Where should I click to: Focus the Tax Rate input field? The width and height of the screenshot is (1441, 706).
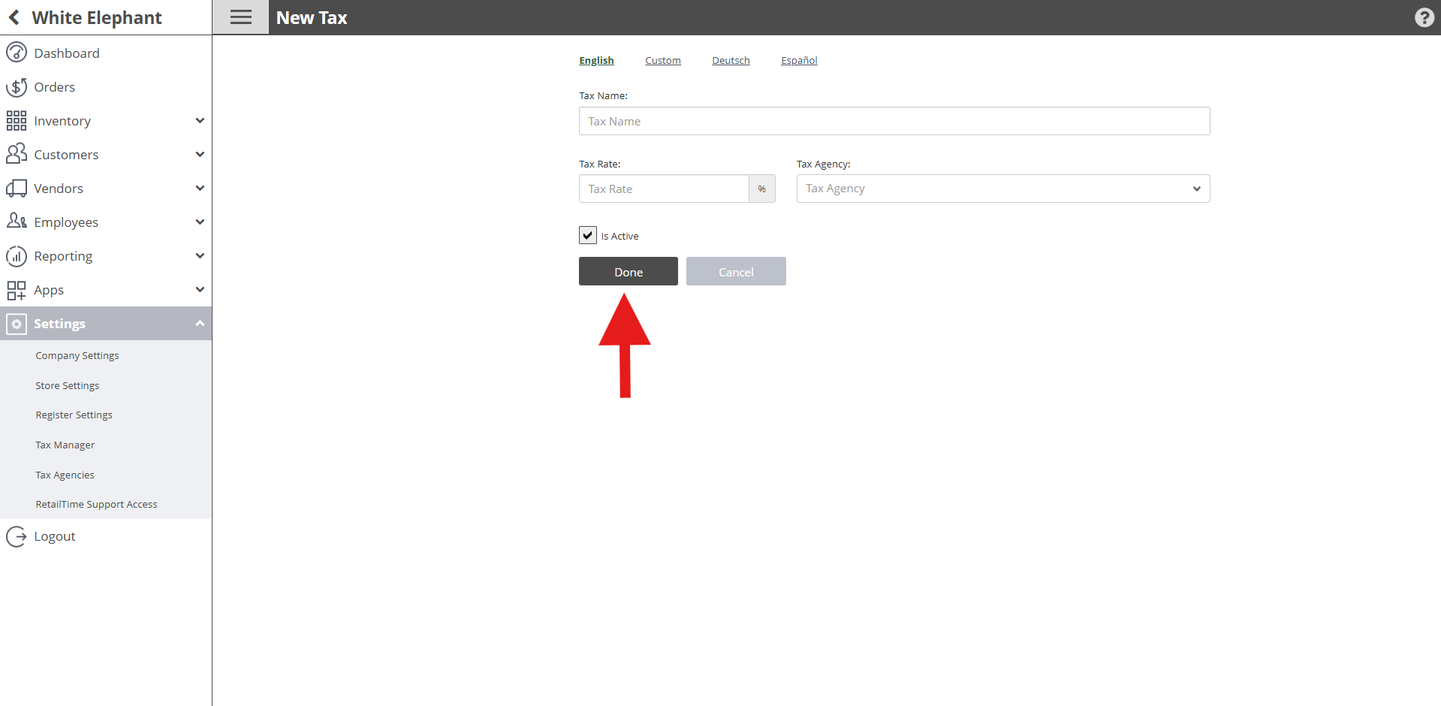point(664,189)
